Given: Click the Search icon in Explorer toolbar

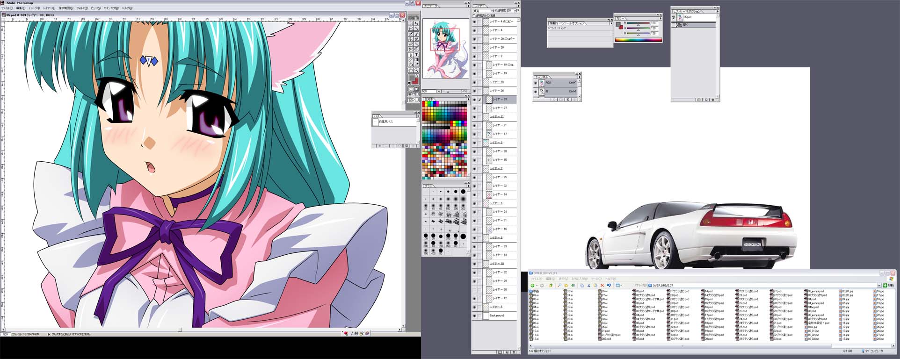Looking at the screenshot, I should pyautogui.click(x=559, y=285).
